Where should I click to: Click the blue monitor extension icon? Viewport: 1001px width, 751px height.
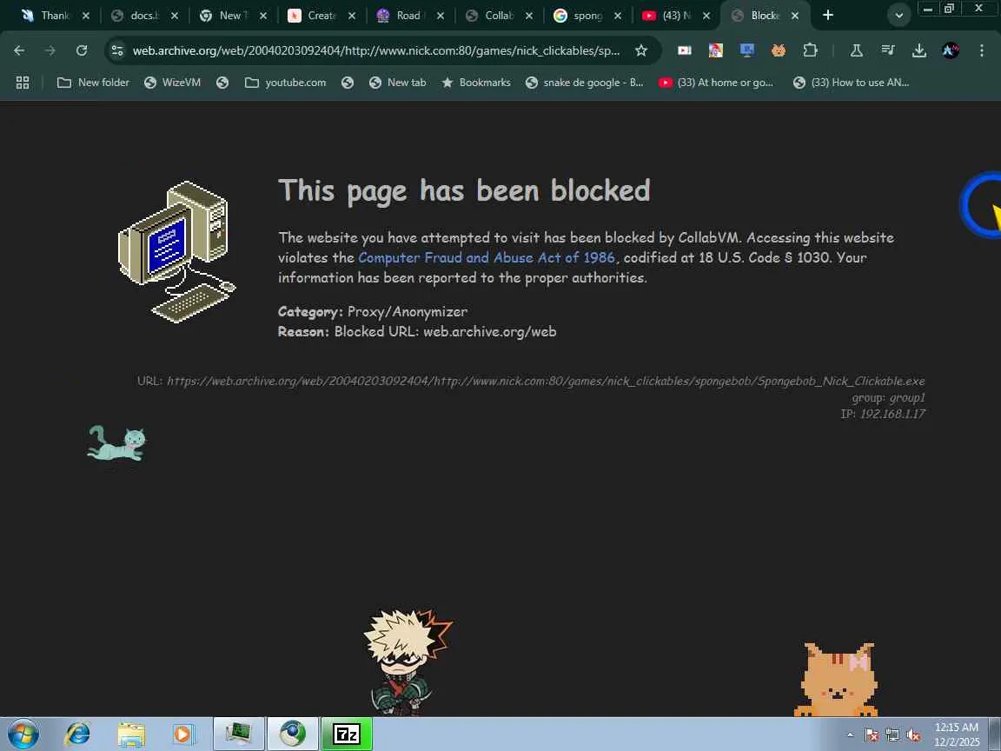pos(747,50)
